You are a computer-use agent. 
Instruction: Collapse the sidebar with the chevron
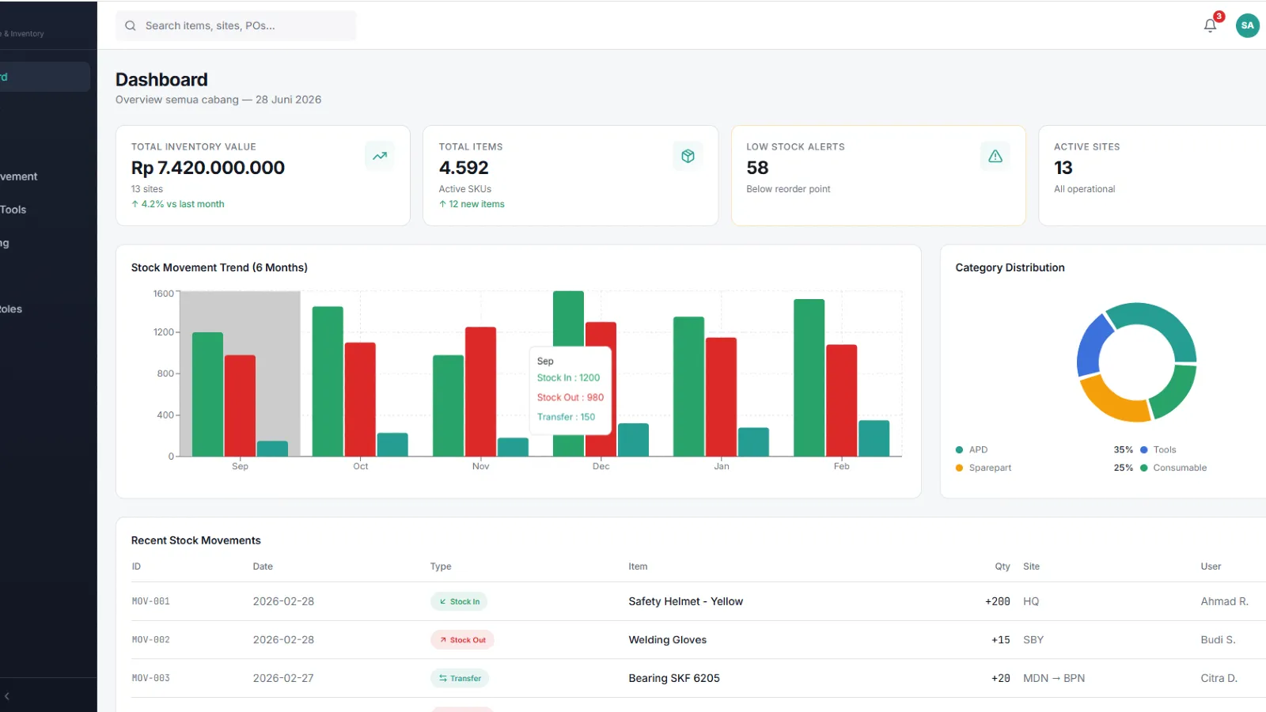point(7,696)
